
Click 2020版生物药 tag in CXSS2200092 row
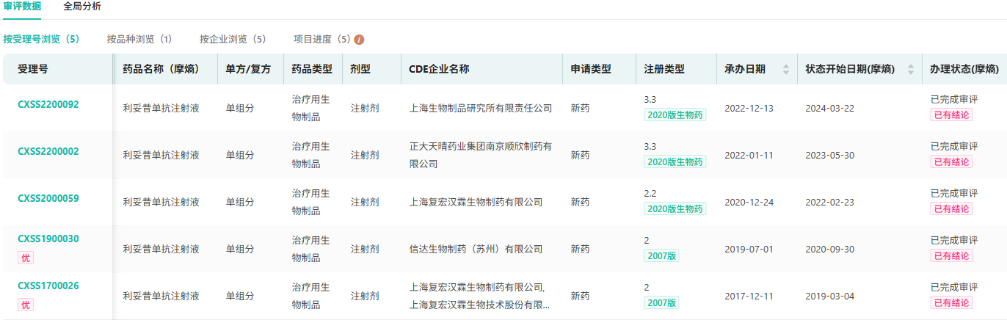[x=675, y=114]
